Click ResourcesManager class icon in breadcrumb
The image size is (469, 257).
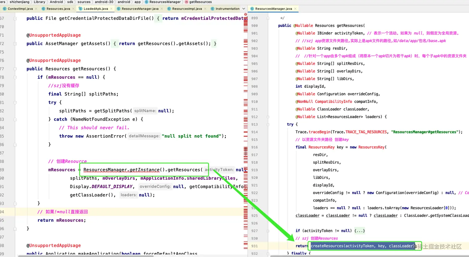point(146,2)
